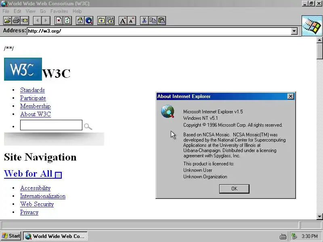Viewport: 323px width, 242px height.
Task: Open the Favorites folder toolbar icon
Action: 102,21
